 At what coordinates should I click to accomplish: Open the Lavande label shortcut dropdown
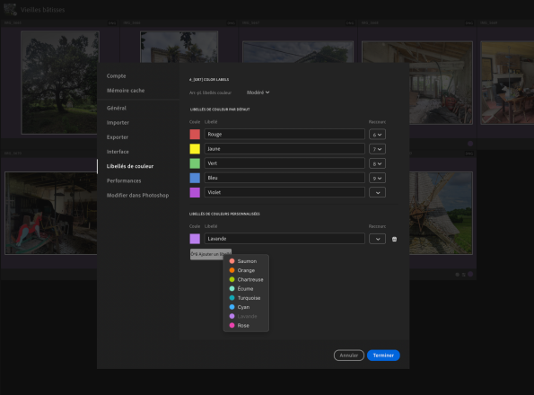click(377, 239)
